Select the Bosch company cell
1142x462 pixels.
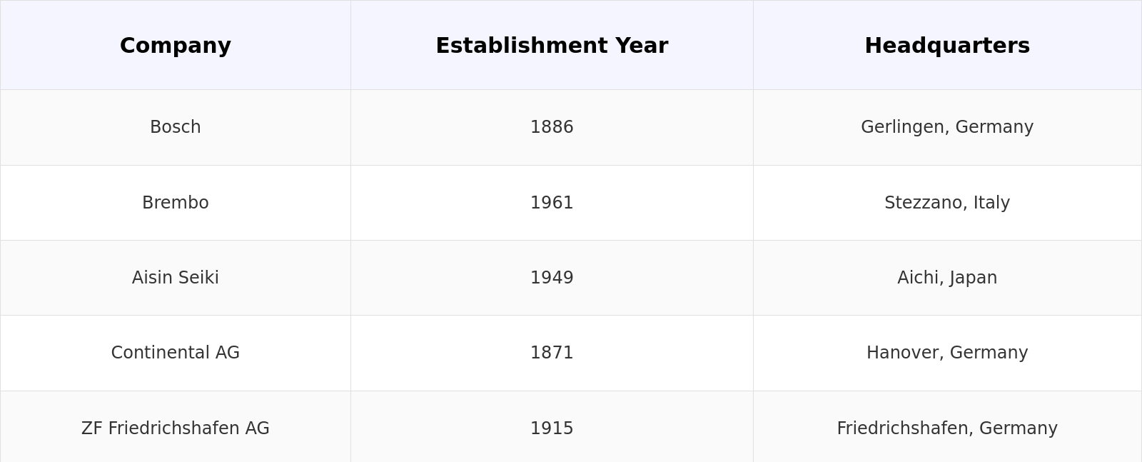click(x=176, y=127)
